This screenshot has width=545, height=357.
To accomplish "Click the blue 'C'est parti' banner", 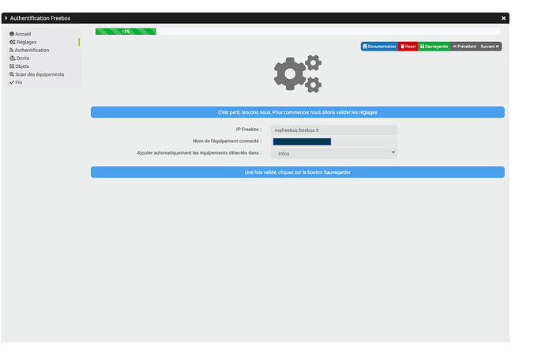I will pyautogui.click(x=298, y=112).
